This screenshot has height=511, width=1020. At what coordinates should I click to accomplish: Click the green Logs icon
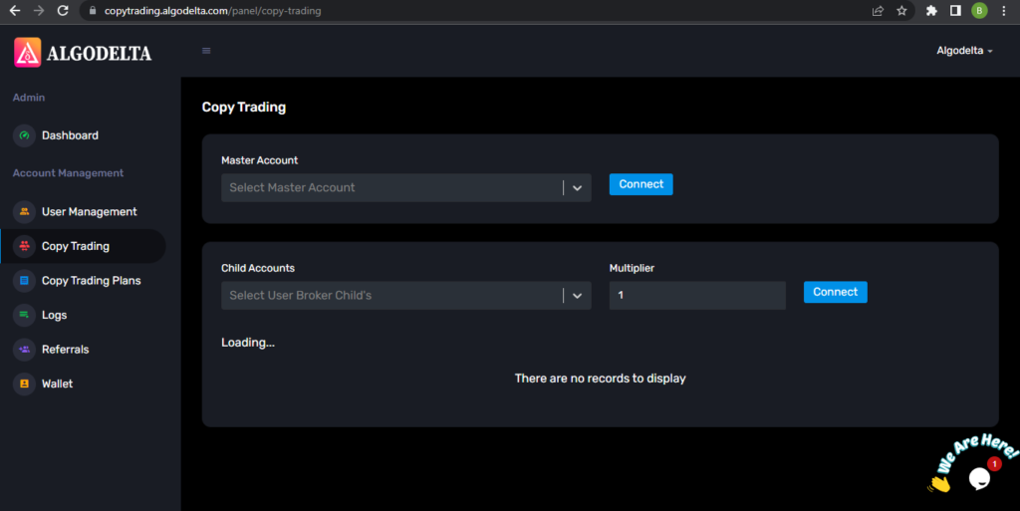point(24,316)
